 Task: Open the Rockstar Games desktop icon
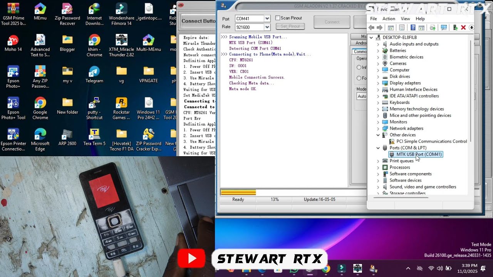(x=121, y=108)
